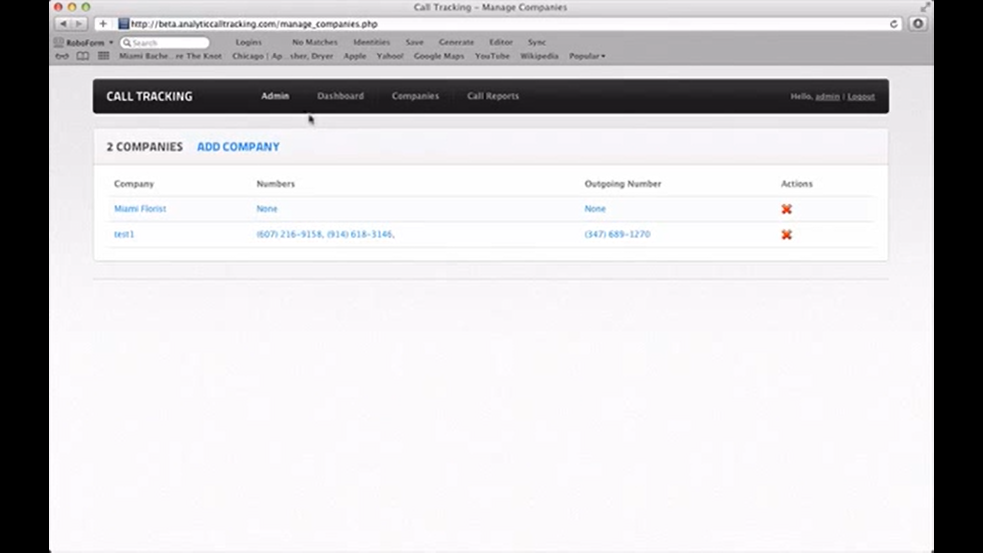Viewport: 983px width, 553px height.
Task: Click the ADD COMPANY link
Action: 238,146
